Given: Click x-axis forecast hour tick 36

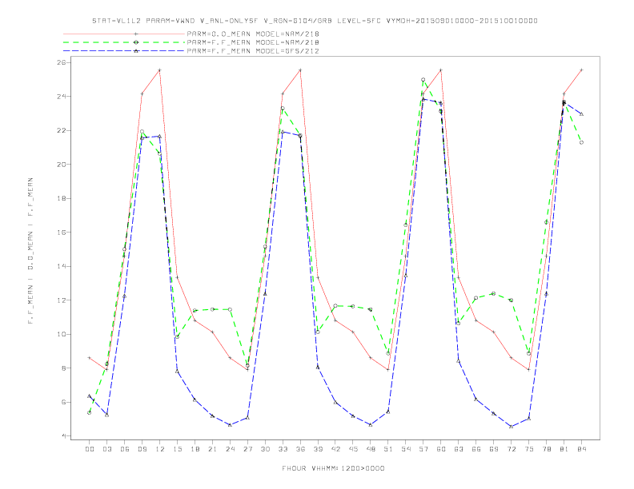Looking at the screenshot, I should tap(300, 449).
